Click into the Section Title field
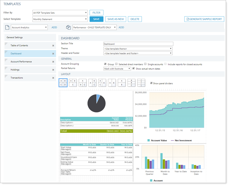Viewport: 229px width, 186px height. click(x=138, y=44)
